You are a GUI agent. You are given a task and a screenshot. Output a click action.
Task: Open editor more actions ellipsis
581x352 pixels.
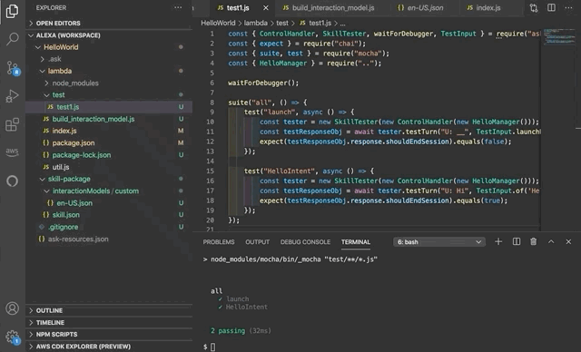(568, 8)
